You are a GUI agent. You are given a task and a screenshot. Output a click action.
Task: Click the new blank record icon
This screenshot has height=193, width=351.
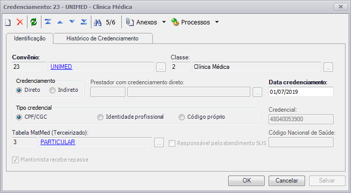pos(8,22)
